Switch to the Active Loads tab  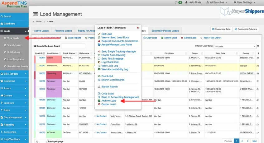pos(41,31)
